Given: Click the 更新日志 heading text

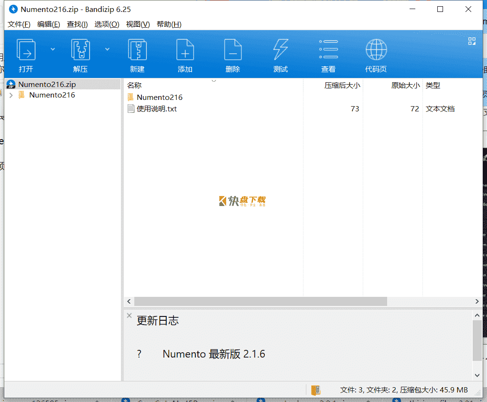Looking at the screenshot, I should pos(158,321).
